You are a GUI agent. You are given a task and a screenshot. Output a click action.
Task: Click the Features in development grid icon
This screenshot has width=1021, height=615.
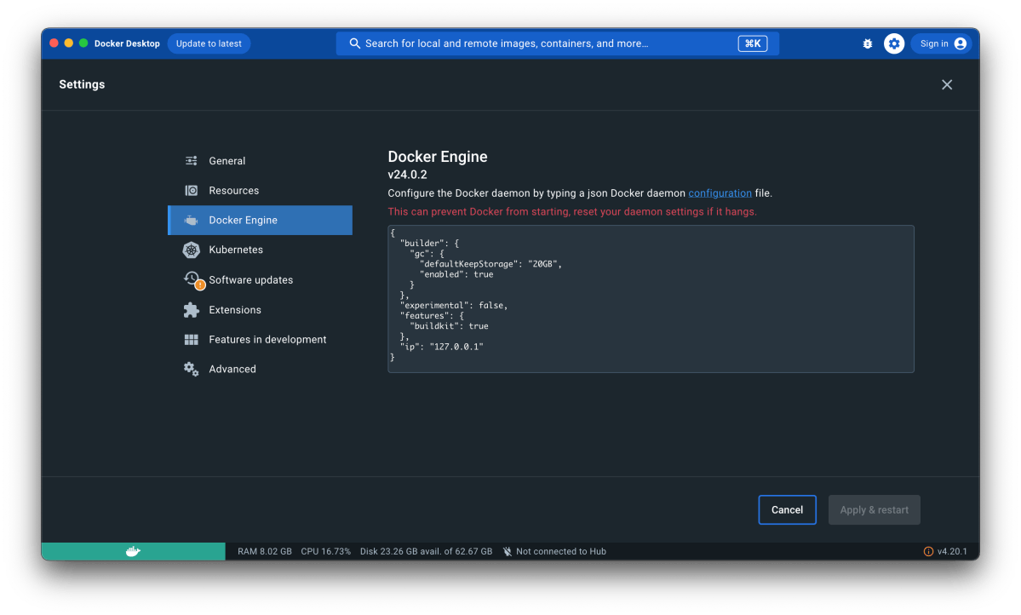[191, 339]
